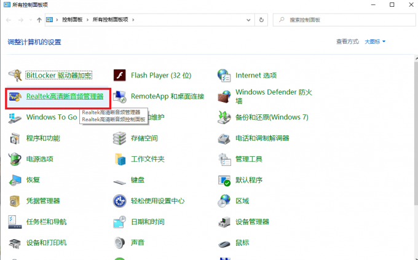Expand the chevron before 控制面板 breadcrumb

click(x=57, y=20)
